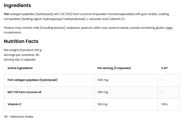Click the % RI* column header

coord(165,68)
